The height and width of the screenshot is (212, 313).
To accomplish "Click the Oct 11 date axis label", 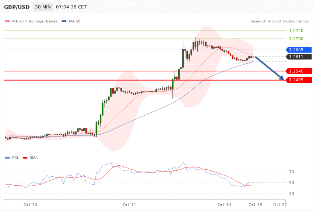I will click(x=129, y=205).
